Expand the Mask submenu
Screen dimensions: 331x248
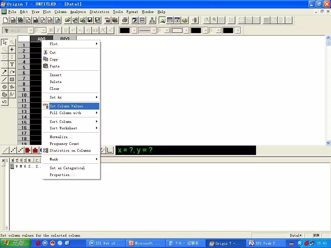point(71,159)
